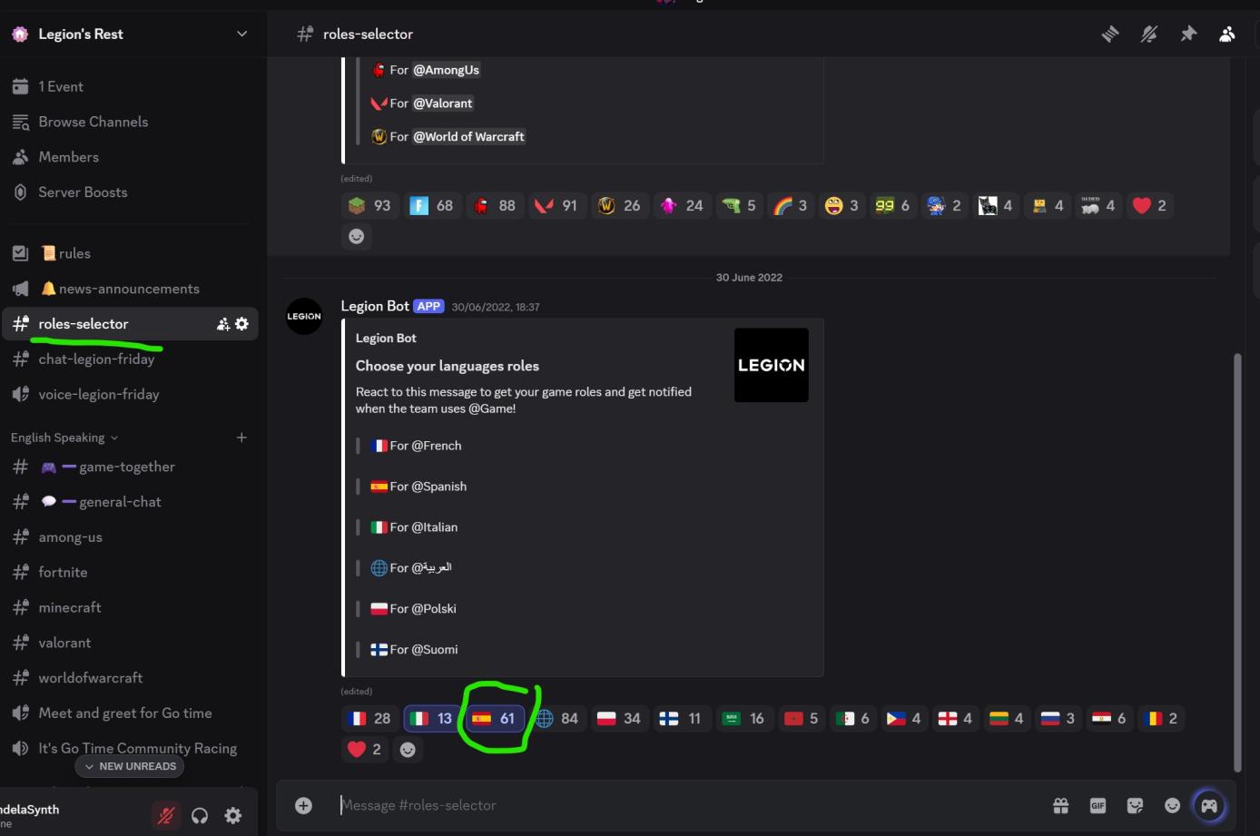Open Server Boosts
The width and height of the screenshot is (1260, 836).
[82, 192]
